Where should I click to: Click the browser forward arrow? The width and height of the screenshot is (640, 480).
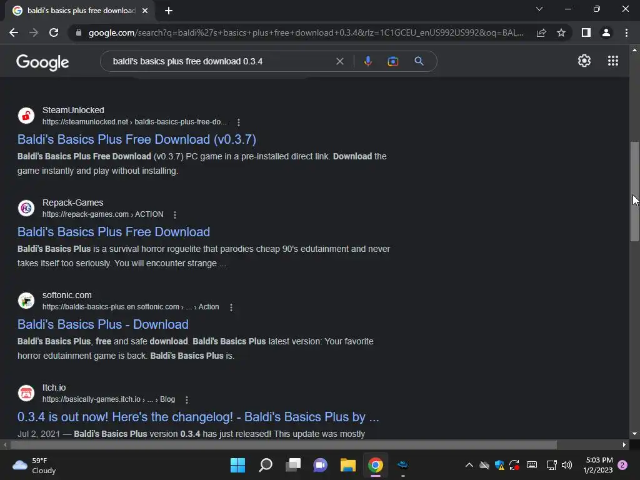[34, 32]
